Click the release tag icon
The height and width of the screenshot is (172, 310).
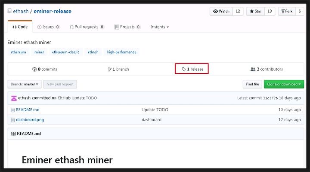(x=184, y=69)
